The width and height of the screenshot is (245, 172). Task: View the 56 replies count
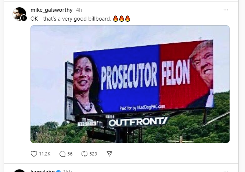point(70,154)
